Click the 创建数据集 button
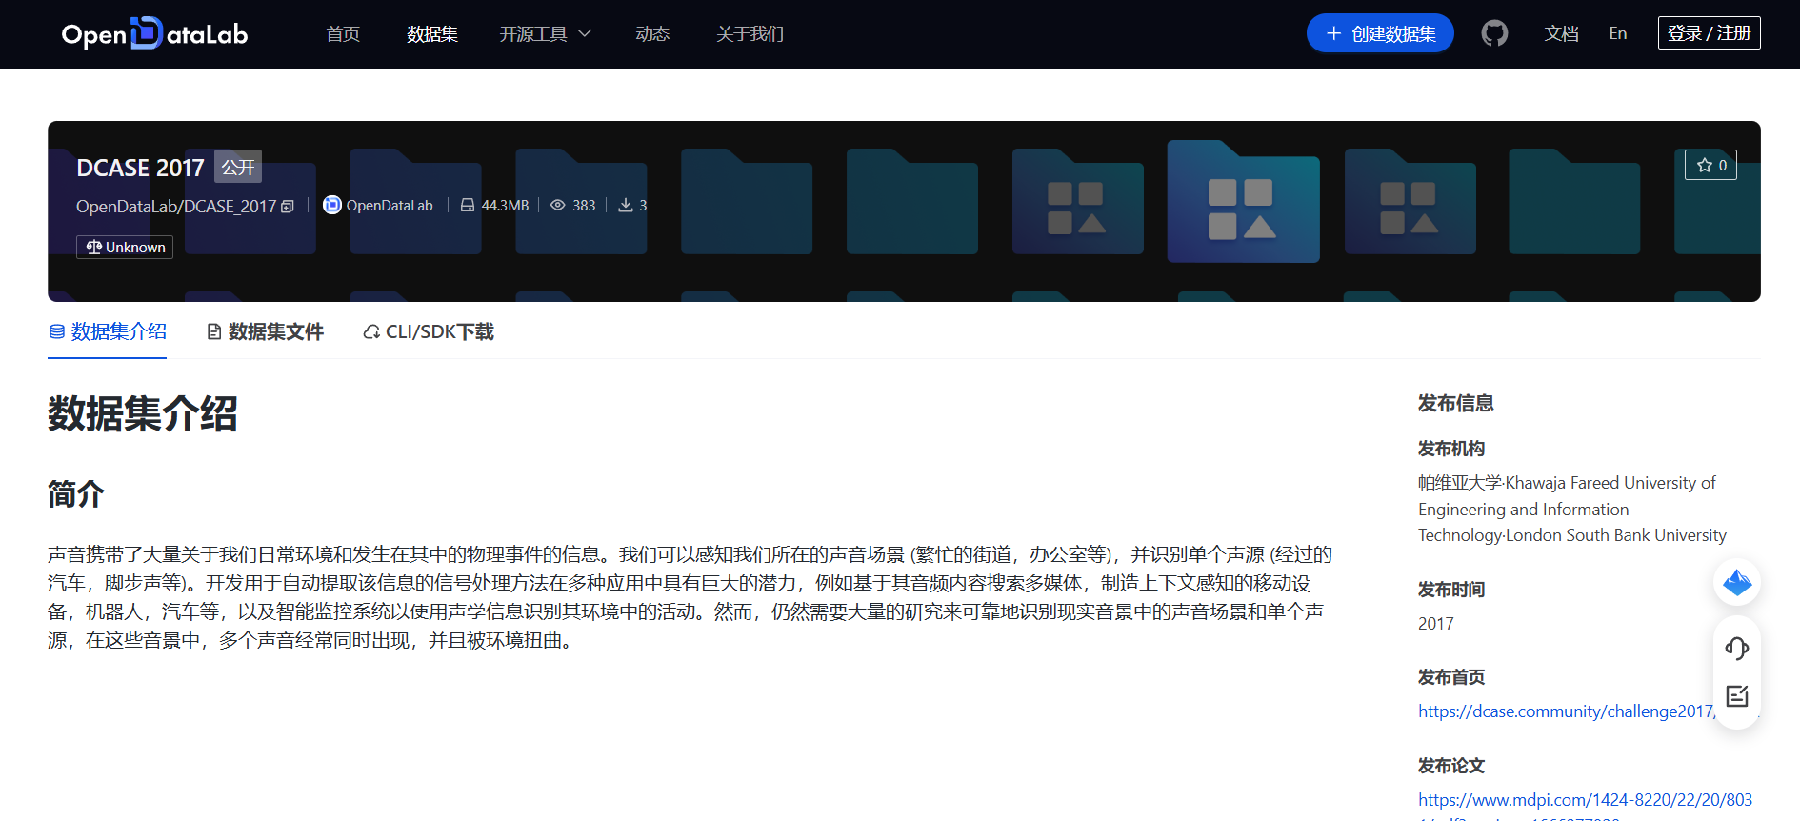This screenshot has width=1800, height=821. pyautogui.click(x=1380, y=33)
